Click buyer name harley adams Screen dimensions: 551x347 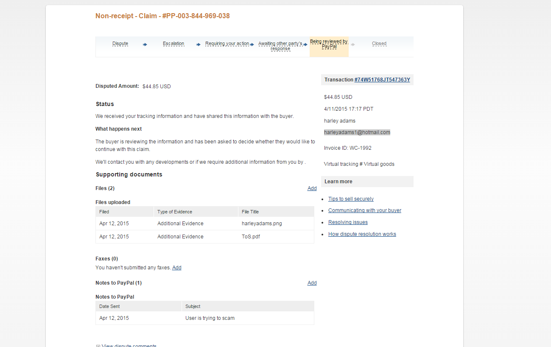pos(340,121)
